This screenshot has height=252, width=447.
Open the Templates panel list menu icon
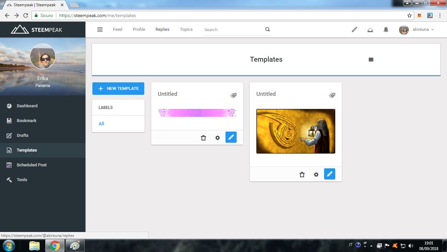coord(371,59)
